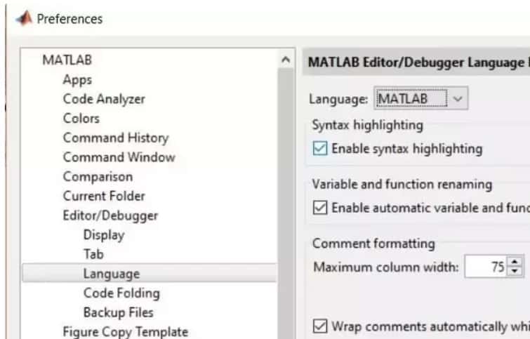530x339 pixels.
Task: Click the Preferences window title text
Action: (69, 19)
